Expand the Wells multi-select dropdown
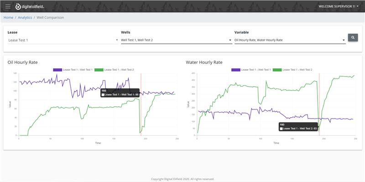 (x=177, y=40)
